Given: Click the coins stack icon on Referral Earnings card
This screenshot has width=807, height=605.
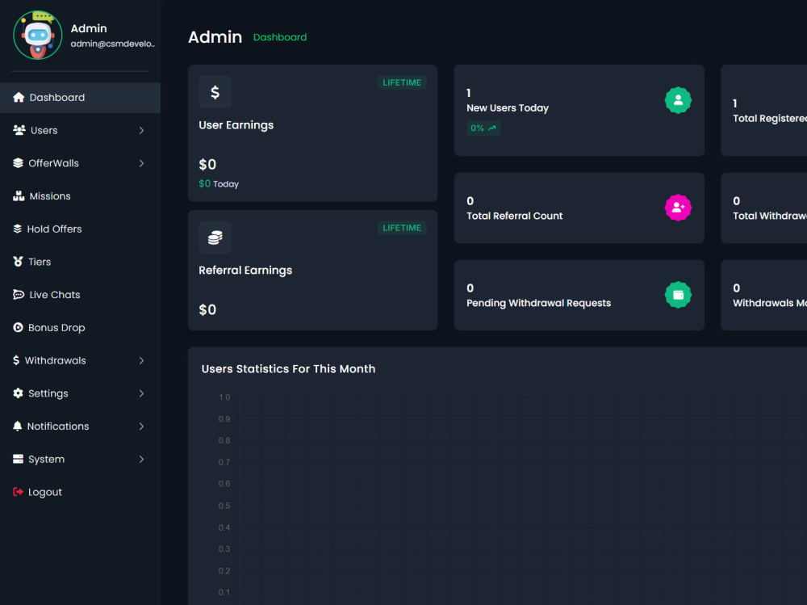Looking at the screenshot, I should [215, 237].
